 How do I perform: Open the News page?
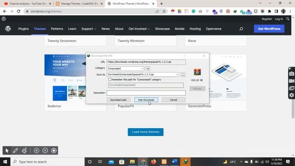(x=106, y=29)
